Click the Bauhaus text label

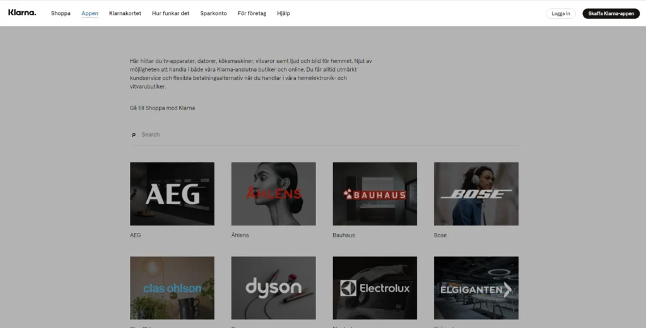click(344, 235)
